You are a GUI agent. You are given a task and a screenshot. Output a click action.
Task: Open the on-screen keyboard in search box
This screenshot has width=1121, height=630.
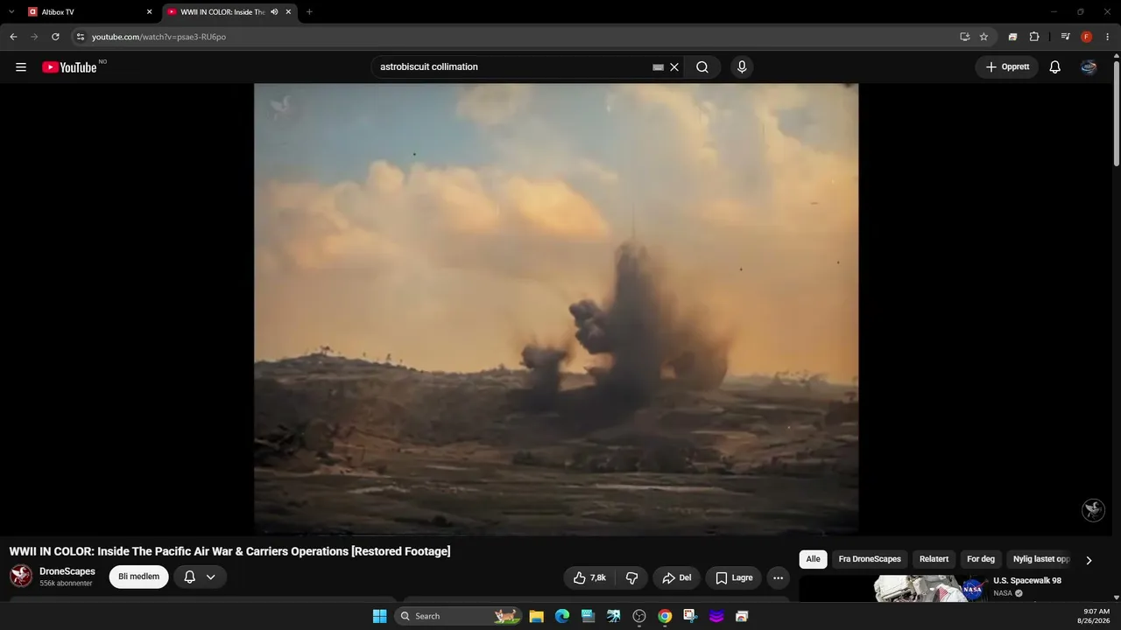point(658,67)
